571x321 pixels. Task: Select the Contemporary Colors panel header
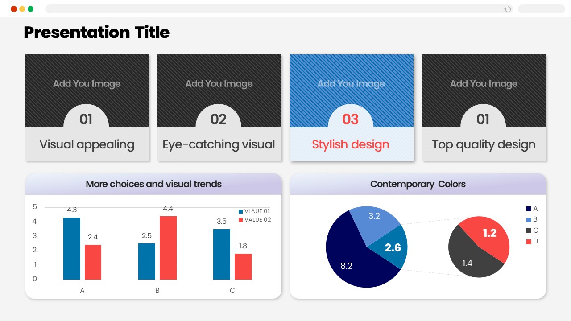(418, 184)
